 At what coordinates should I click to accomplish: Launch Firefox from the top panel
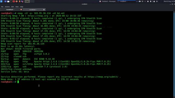click(x=16, y=1)
